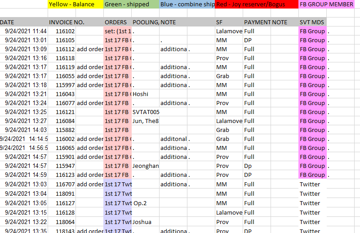Click the Lalamove cell in invoice 116102 row
360x233 pixels.
click(229, 31)
